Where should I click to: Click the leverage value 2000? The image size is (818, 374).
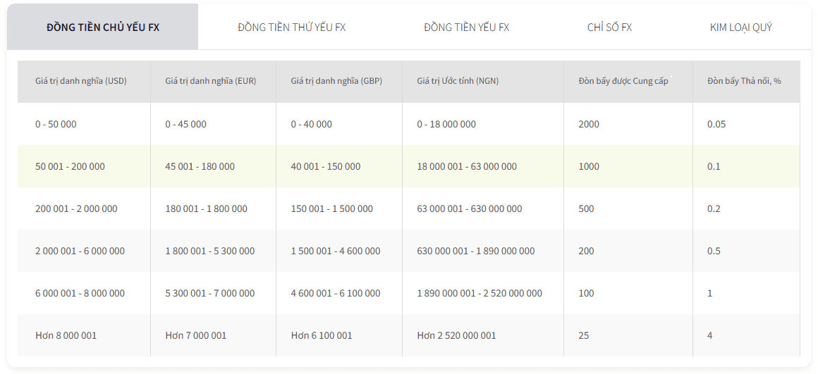[589, 124]
